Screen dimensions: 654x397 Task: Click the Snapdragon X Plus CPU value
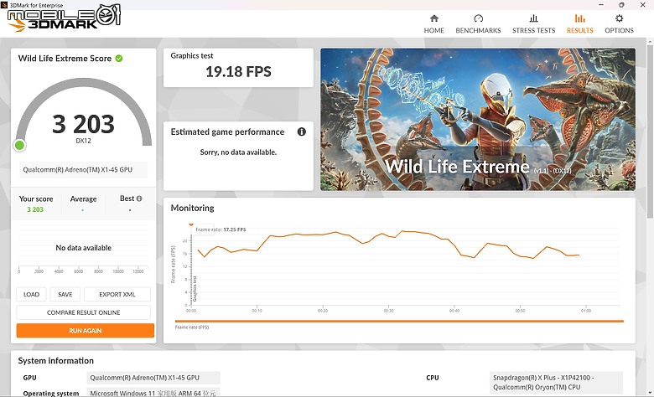click(x=556, y=382)
